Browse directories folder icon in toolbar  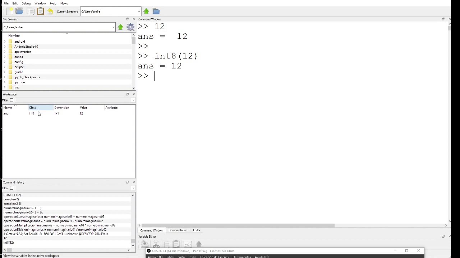coord(156,11)
